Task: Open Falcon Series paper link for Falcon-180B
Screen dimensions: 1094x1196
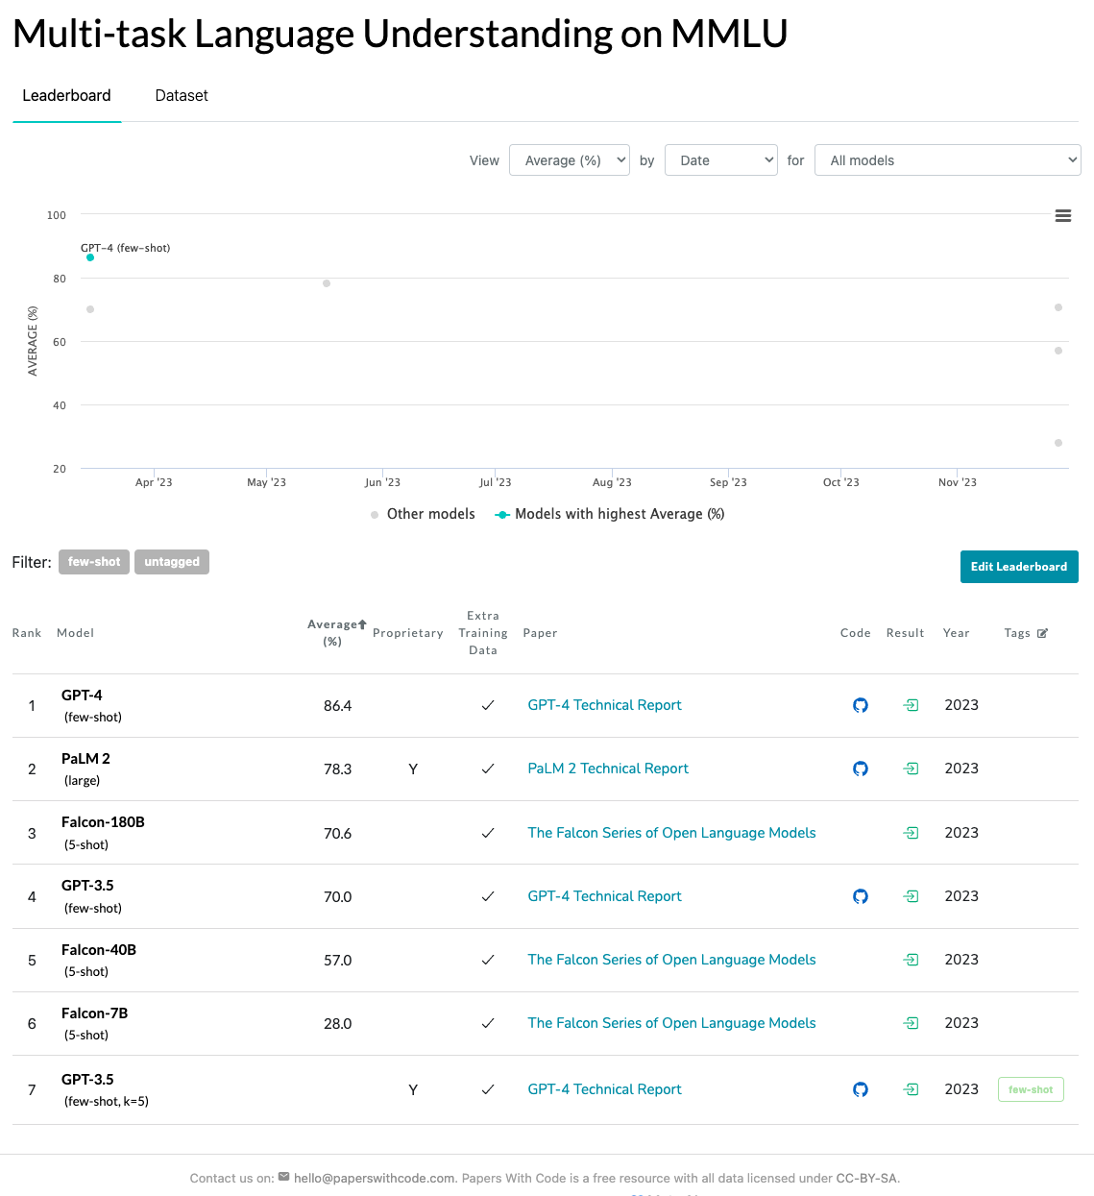Action: click(x=671, y=833)
